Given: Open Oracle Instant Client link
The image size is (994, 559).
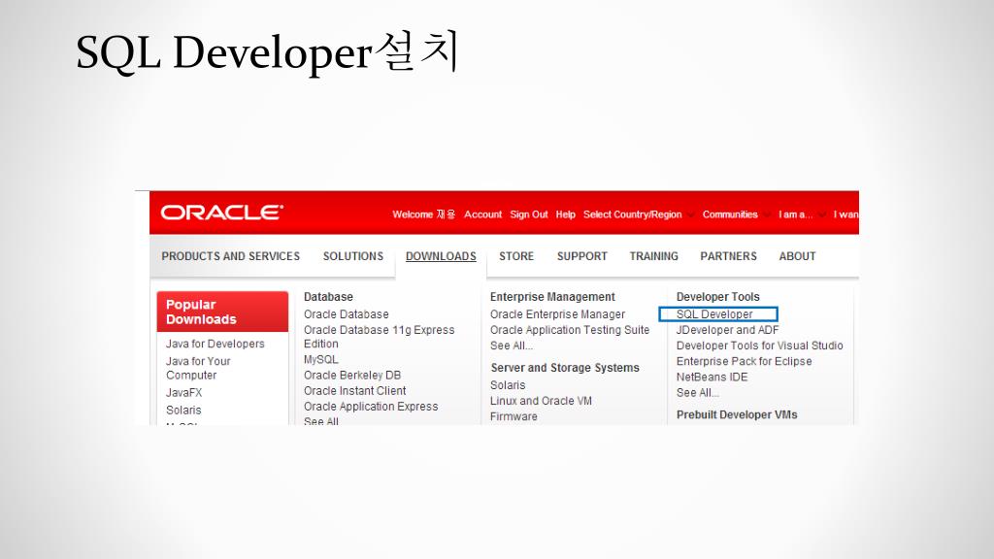Looking at the screenshot, I should [354, 391].
